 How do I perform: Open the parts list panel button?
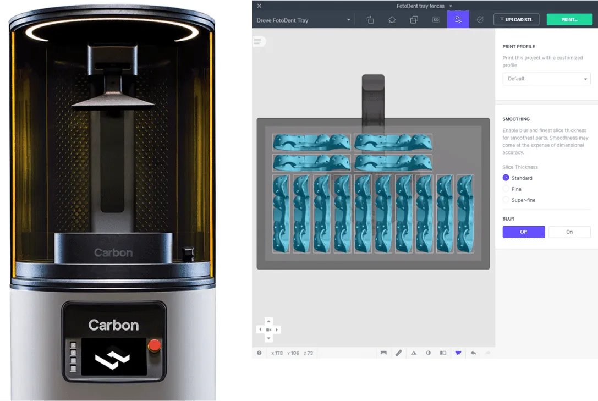[257, 41]
